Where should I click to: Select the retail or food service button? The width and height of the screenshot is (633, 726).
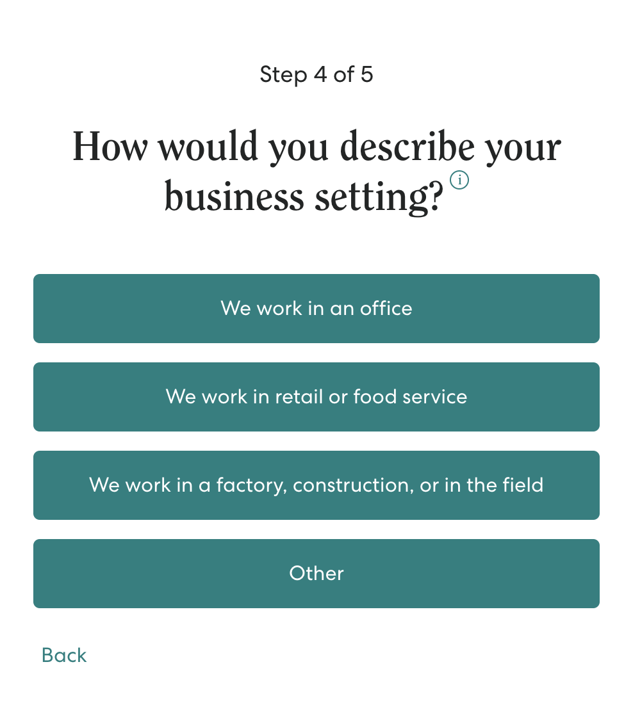pyautogui.click(x=316, y=397)
